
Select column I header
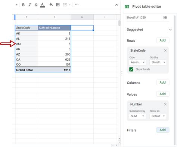point(105,17)
